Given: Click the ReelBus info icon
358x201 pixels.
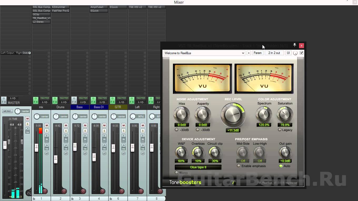Looking at the screenshot, I should pos(233,183).
